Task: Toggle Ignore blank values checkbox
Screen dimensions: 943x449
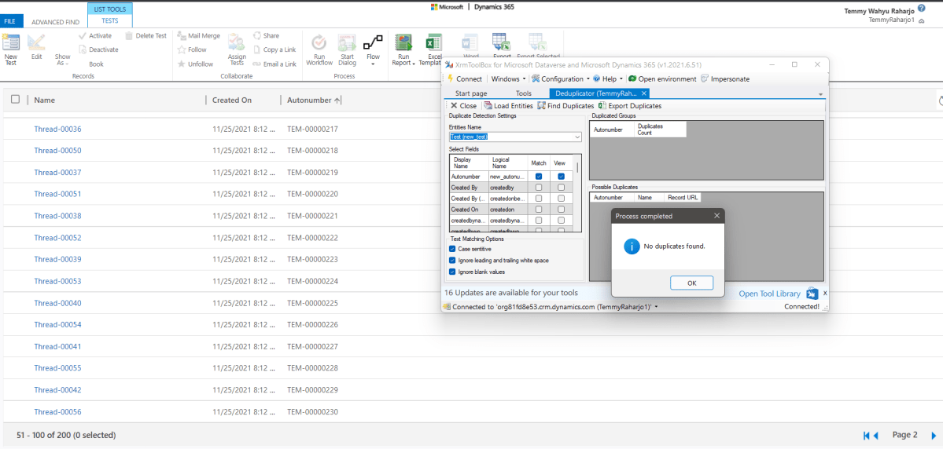Action: click(x=452, y=272)
